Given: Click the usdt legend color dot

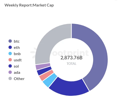Looking at the screenshot, I should 10,60.
